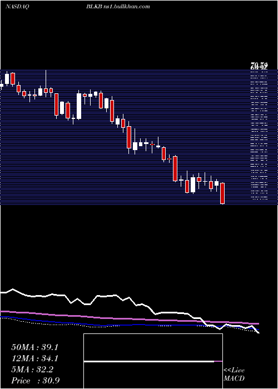This screenshot has height=389, width=278.
Task: Click the Price : 30.9 readout
Action: point(35,381)
